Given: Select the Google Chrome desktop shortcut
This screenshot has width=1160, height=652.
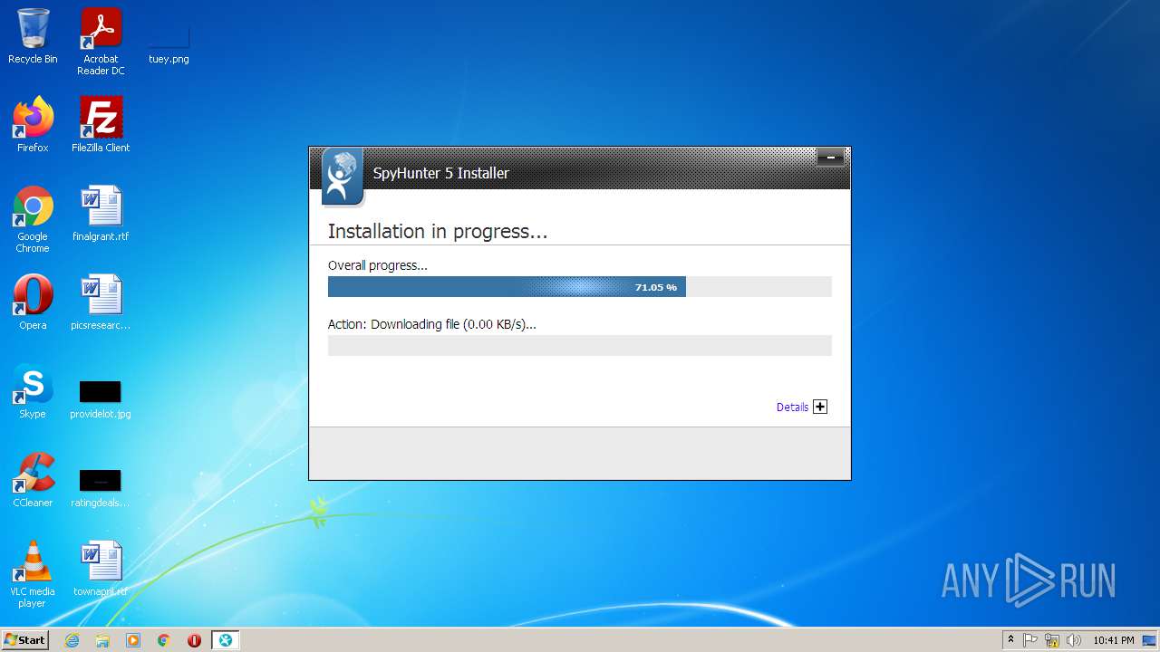Looking at the screenshot, I should [x=33, y=219].
